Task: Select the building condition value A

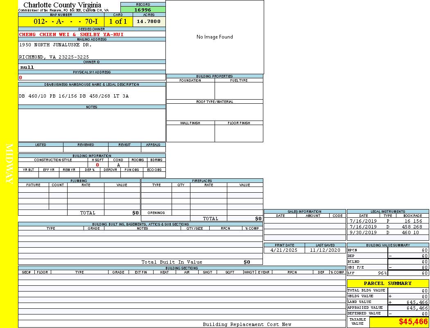Action: pos(118,165)
